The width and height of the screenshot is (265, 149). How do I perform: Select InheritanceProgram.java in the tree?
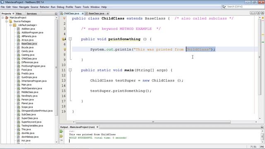[x=34, y=81]
